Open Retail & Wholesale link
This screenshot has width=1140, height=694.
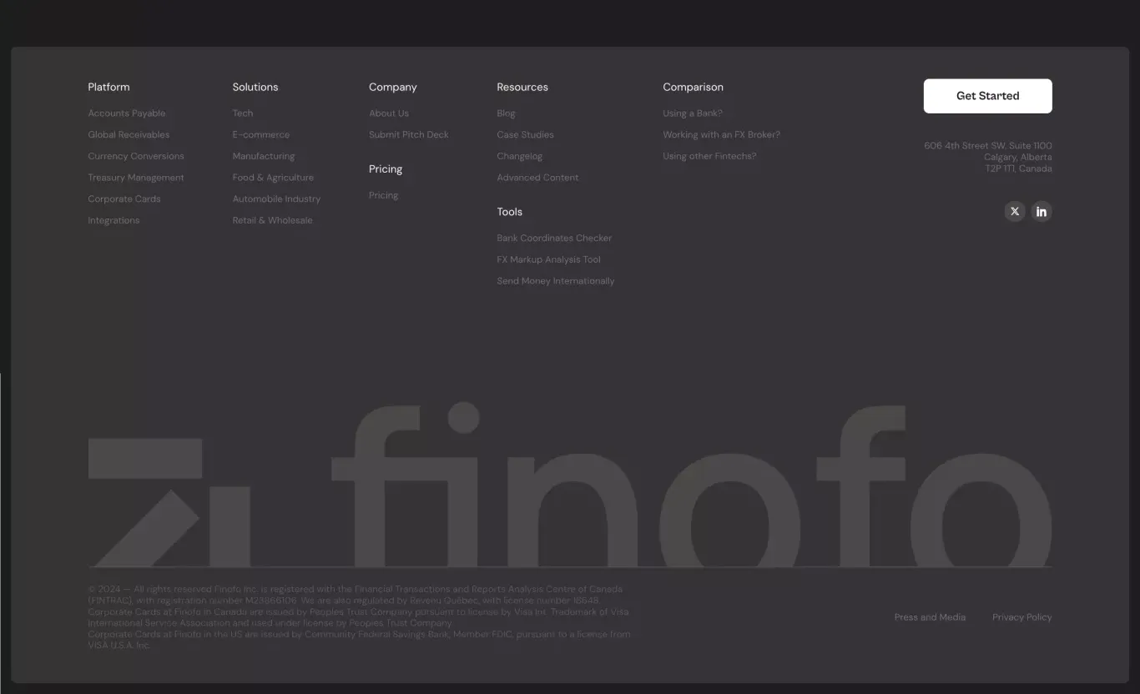(x=273, y=221)
